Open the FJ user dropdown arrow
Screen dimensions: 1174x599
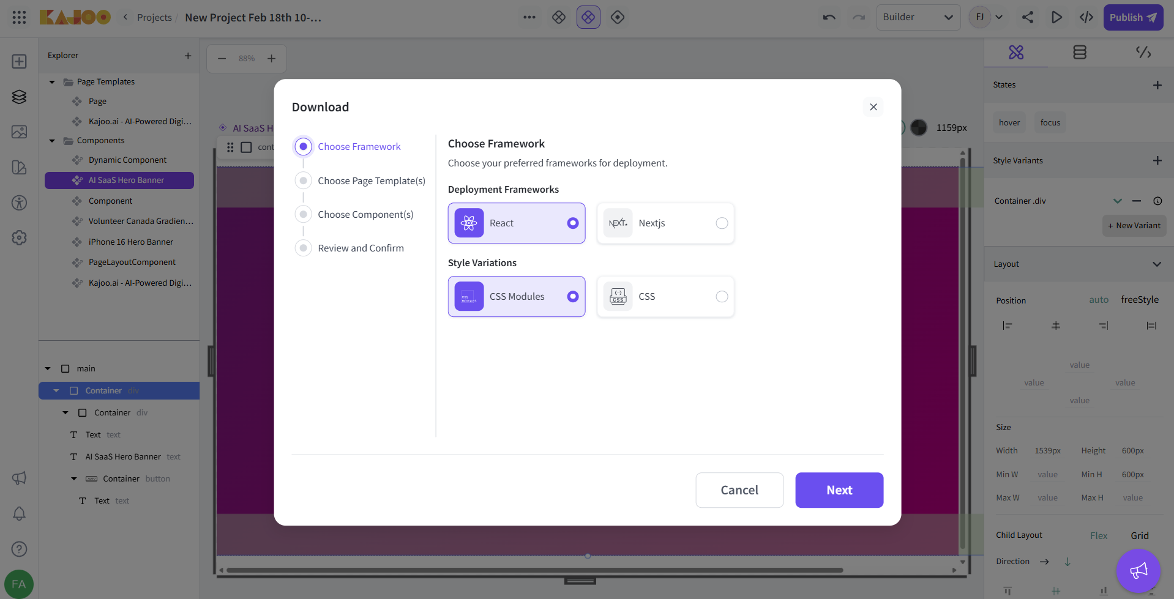[999, 17]
